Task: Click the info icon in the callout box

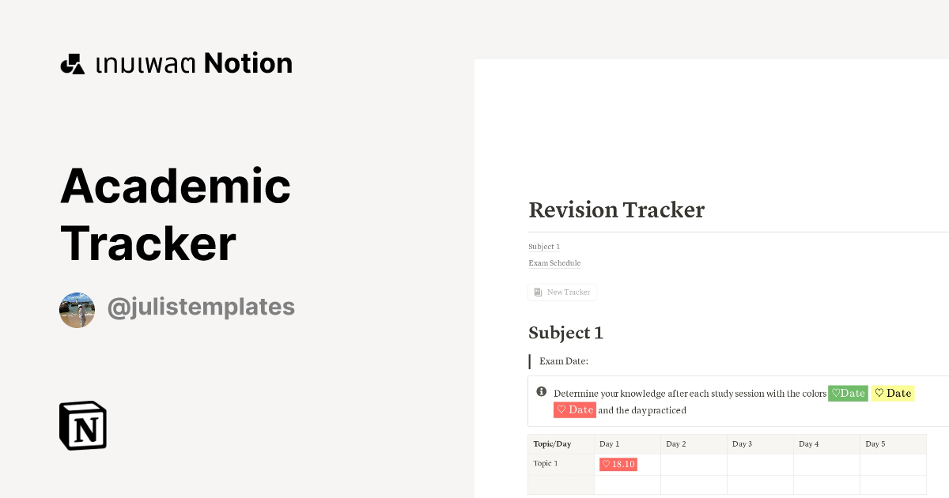Action: pyautogui.click(x=542, y=391)
